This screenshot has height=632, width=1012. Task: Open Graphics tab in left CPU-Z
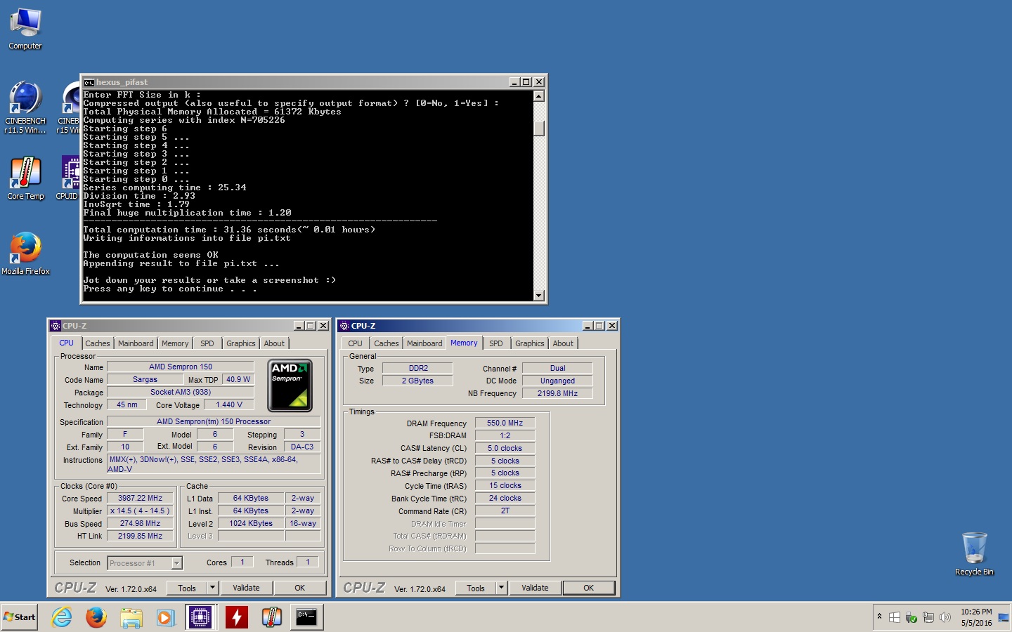pos(241,343)
